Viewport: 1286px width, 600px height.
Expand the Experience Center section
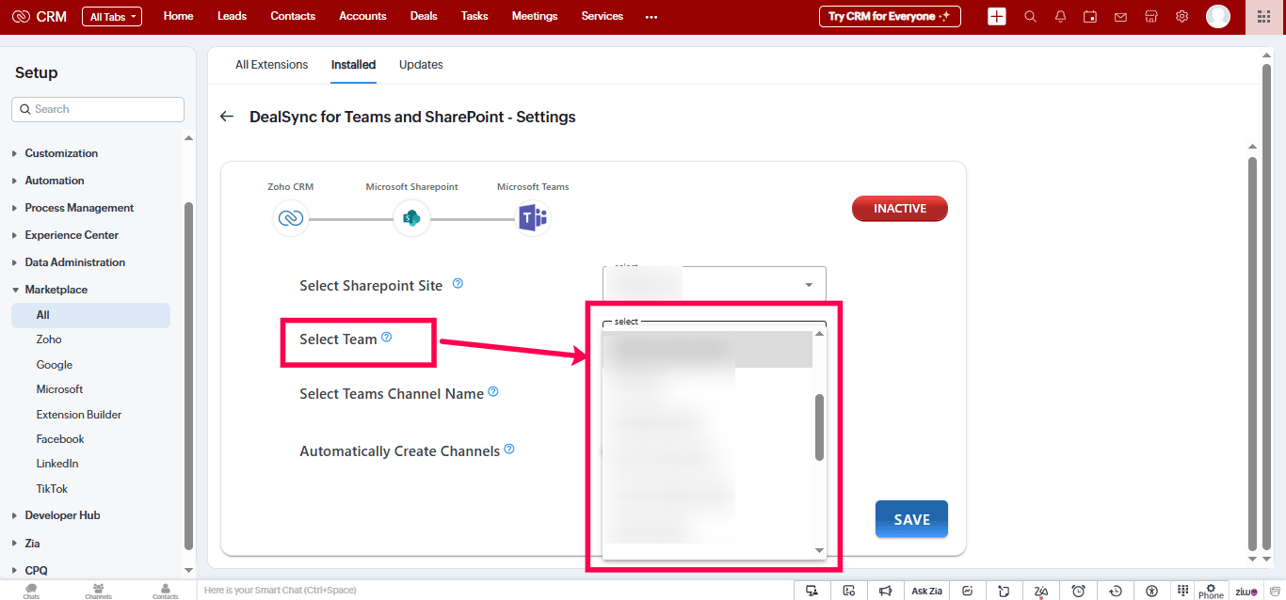[72, 235]
